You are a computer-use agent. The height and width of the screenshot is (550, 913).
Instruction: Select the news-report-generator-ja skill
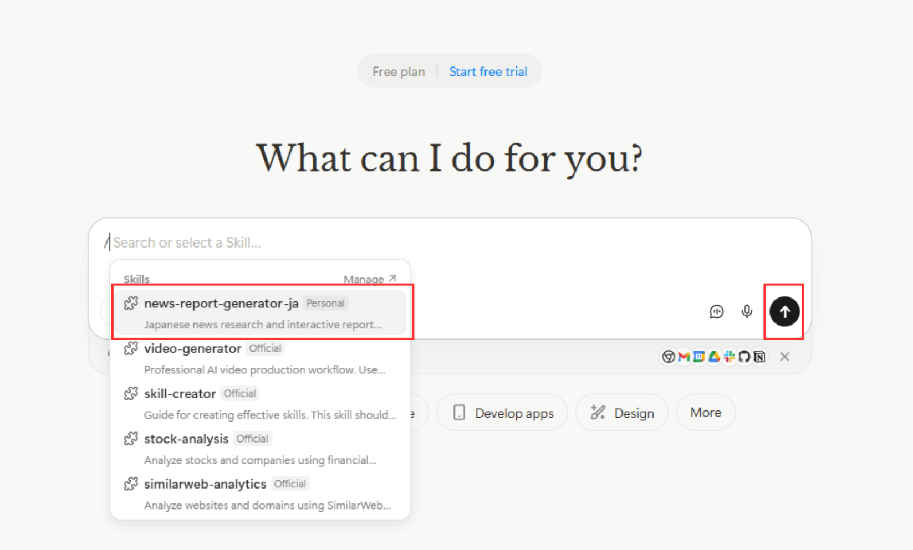point(261,313)
